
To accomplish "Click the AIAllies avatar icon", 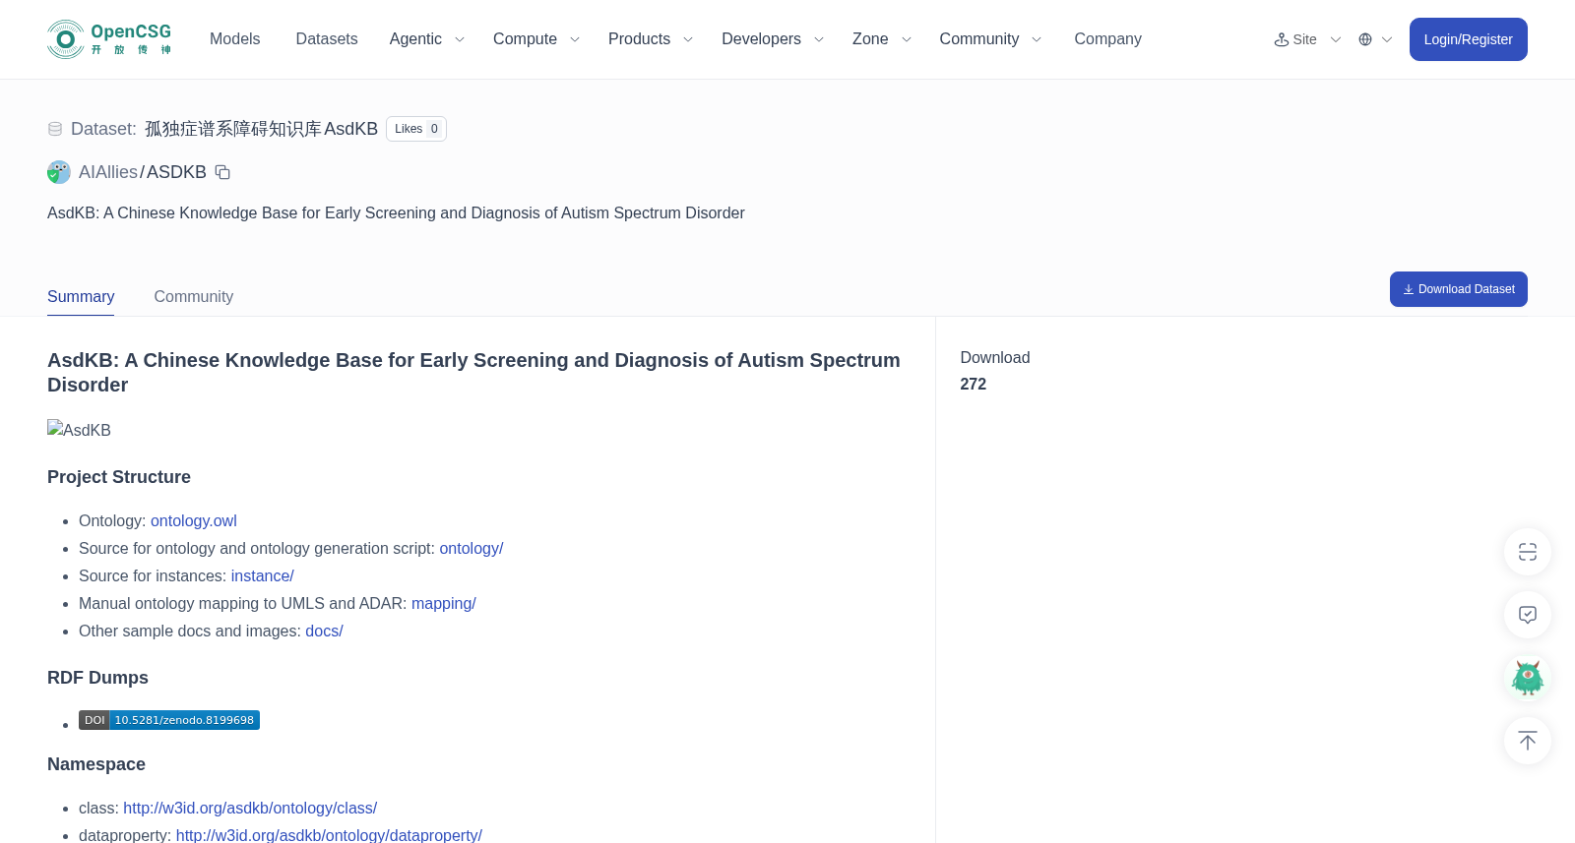I will (x=59, y=172).
